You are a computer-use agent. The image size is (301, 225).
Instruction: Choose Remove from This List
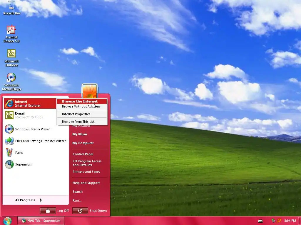pyautogui.click(x=82, y=122)
